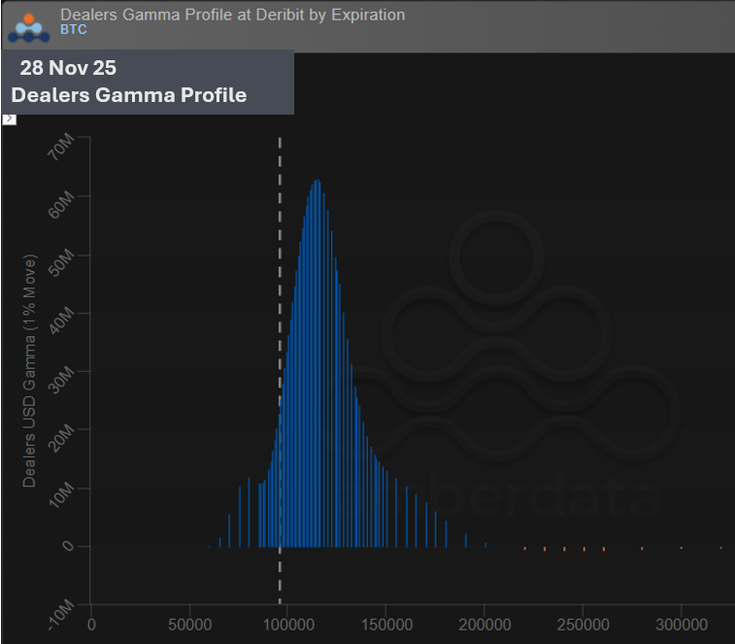Click the leftmost blue bar near 60000
This screenshot has width=735, height=644.
pyautogui.click(x=210, y=546)
